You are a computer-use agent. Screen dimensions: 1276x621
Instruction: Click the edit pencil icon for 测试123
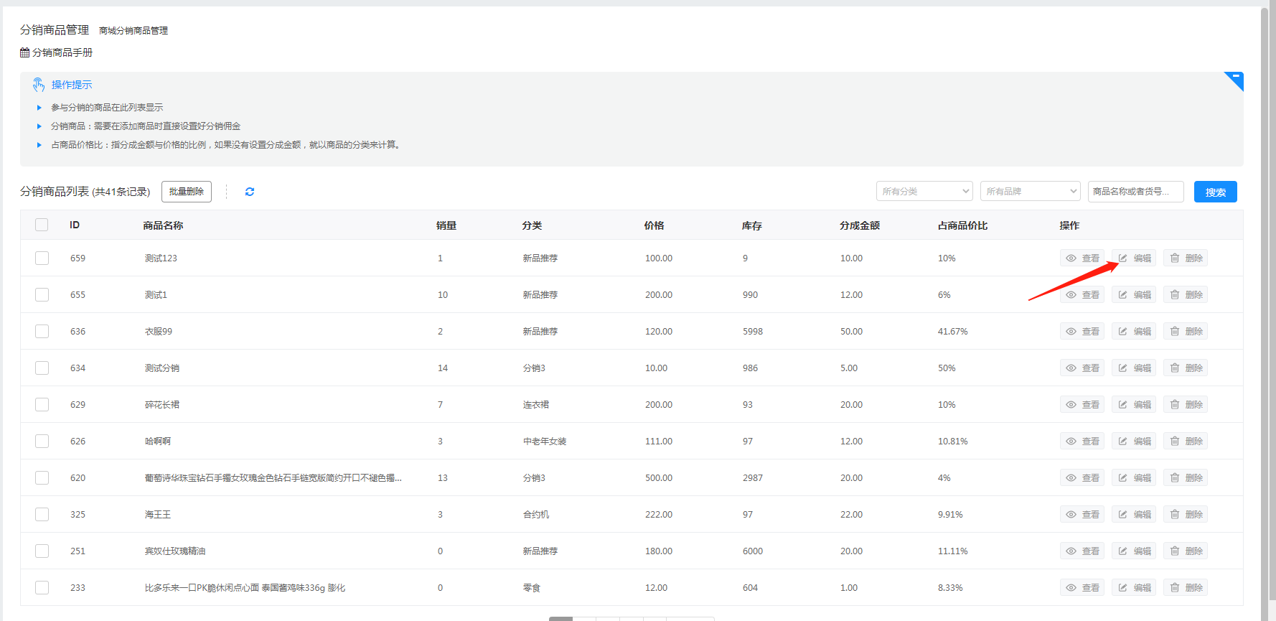1122,258
